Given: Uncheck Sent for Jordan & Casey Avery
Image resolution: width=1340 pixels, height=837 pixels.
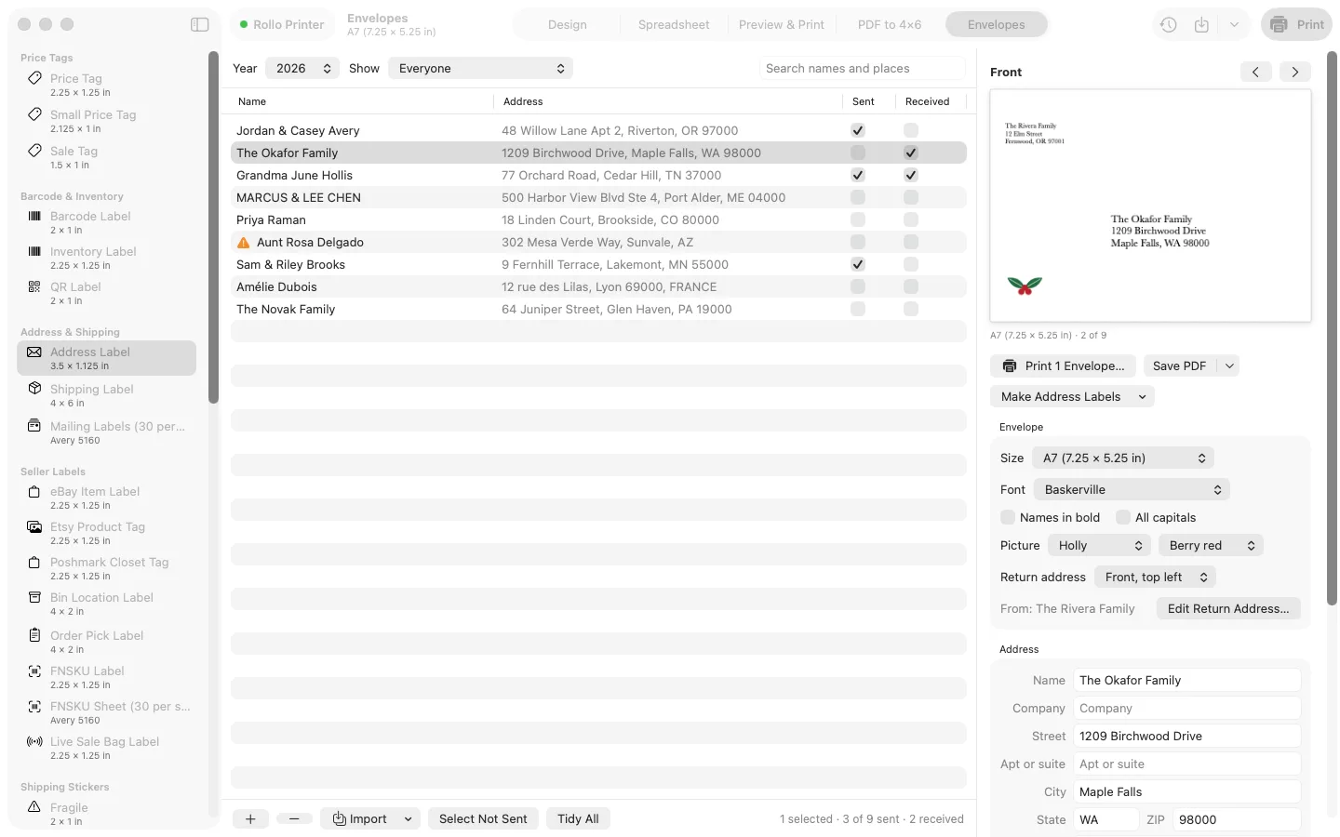Looking at the screenshot, I should point(858,130).
